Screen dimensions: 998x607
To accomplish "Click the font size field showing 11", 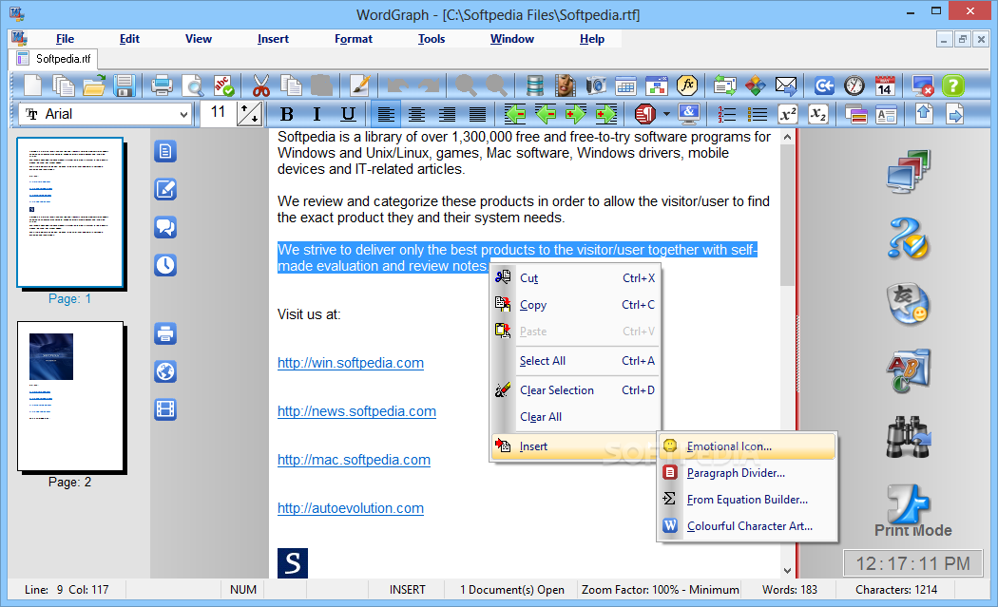I will click(x=219, y=113).
